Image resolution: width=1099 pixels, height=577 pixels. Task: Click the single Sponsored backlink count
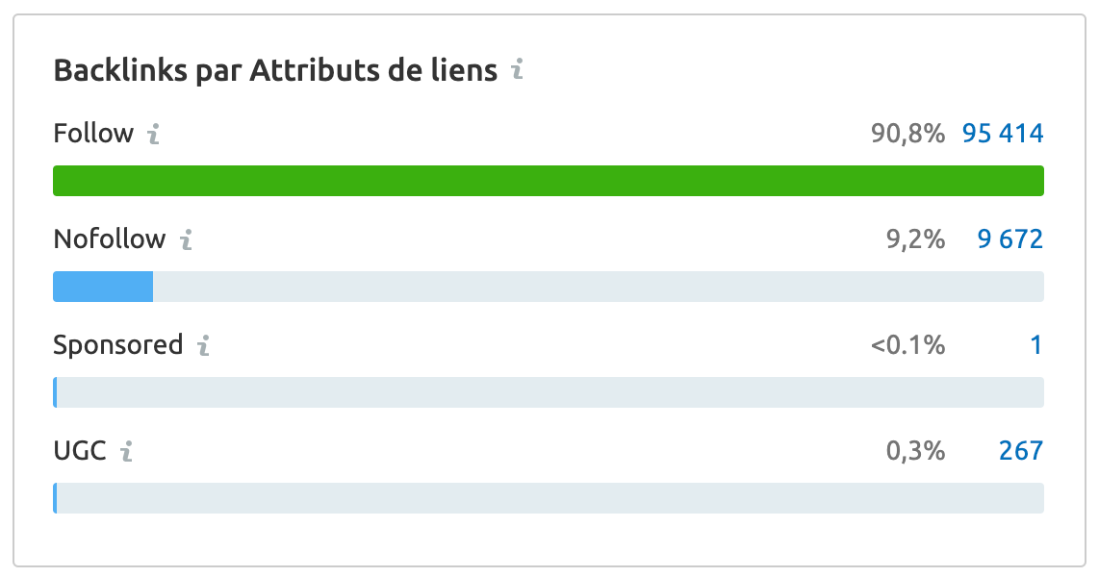(x=1036, y=345)
